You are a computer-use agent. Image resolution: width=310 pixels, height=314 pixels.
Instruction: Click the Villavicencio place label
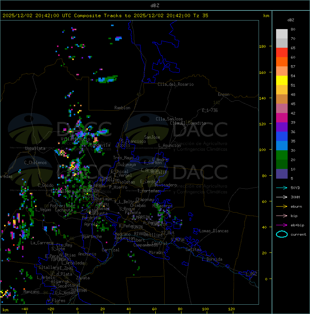[75, 139]
